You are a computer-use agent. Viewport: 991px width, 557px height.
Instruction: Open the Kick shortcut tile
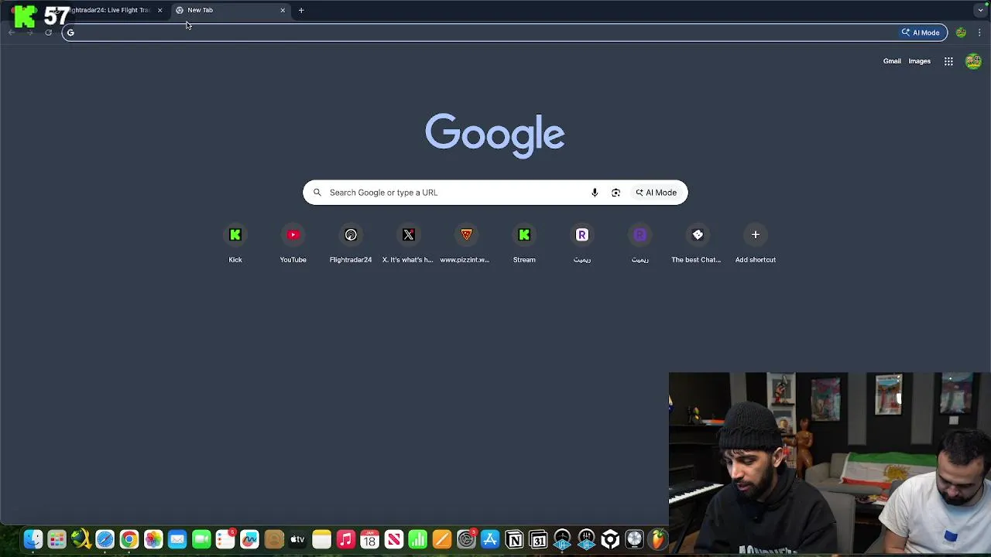point(235,243)
